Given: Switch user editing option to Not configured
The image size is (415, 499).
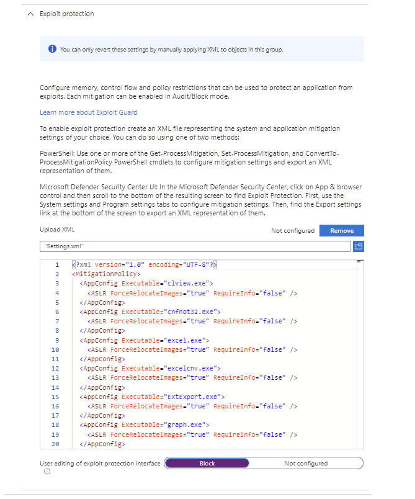Looking at the screenshot, I should click(x=306, y=463).
